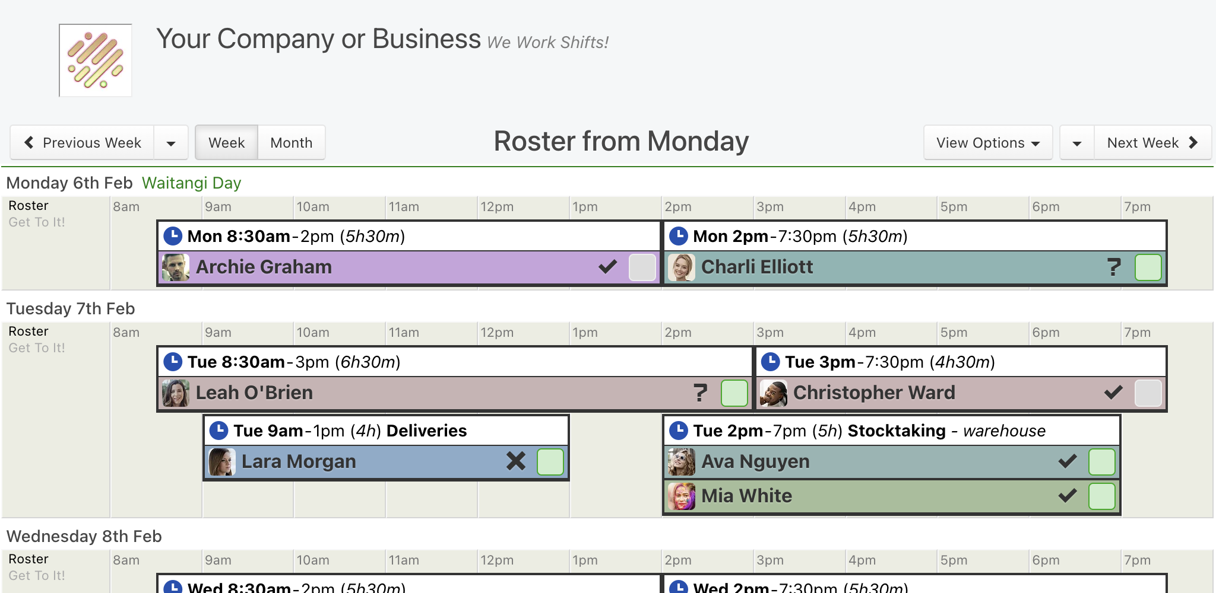Expand the dropdown arrow beside Next Week

point(1077,142)
